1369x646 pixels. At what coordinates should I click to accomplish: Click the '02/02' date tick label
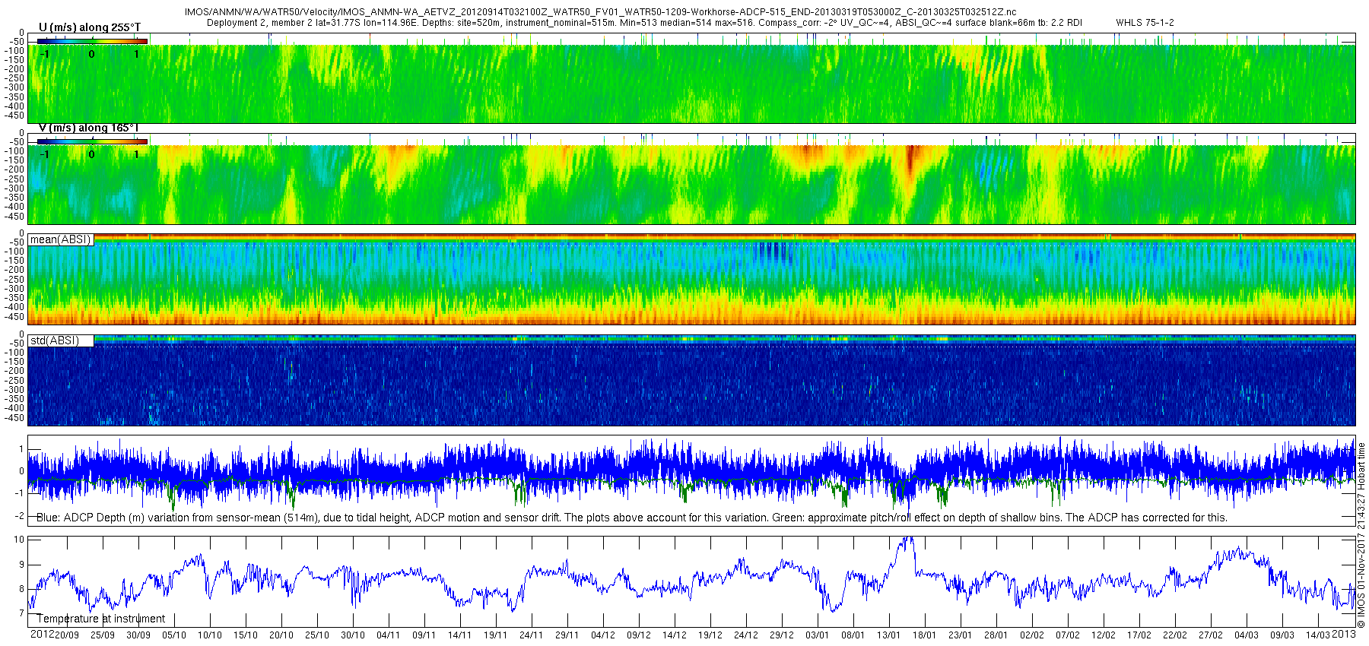(1032, 635)
